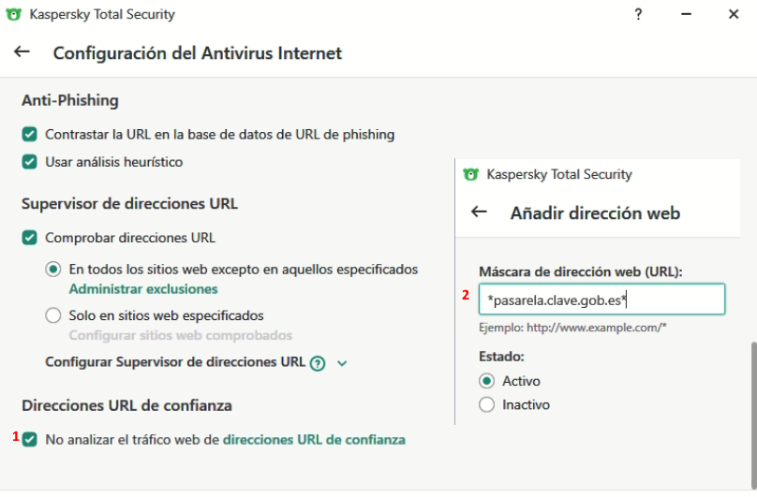
Task: Open the Administrar exclusiones link
Action: 143,289
